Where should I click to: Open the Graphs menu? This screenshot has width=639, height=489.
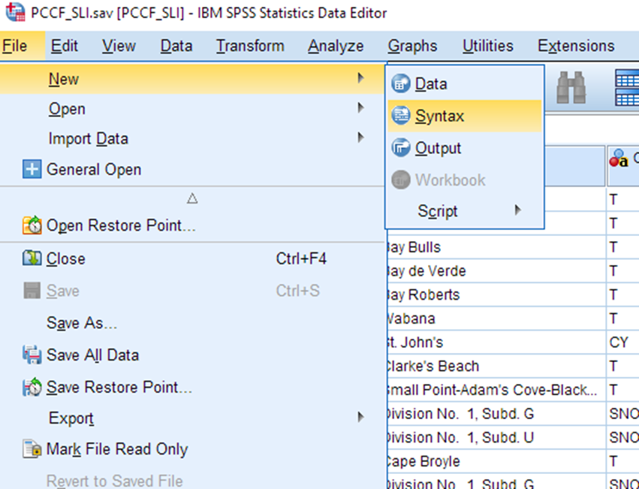pos(411,46)
